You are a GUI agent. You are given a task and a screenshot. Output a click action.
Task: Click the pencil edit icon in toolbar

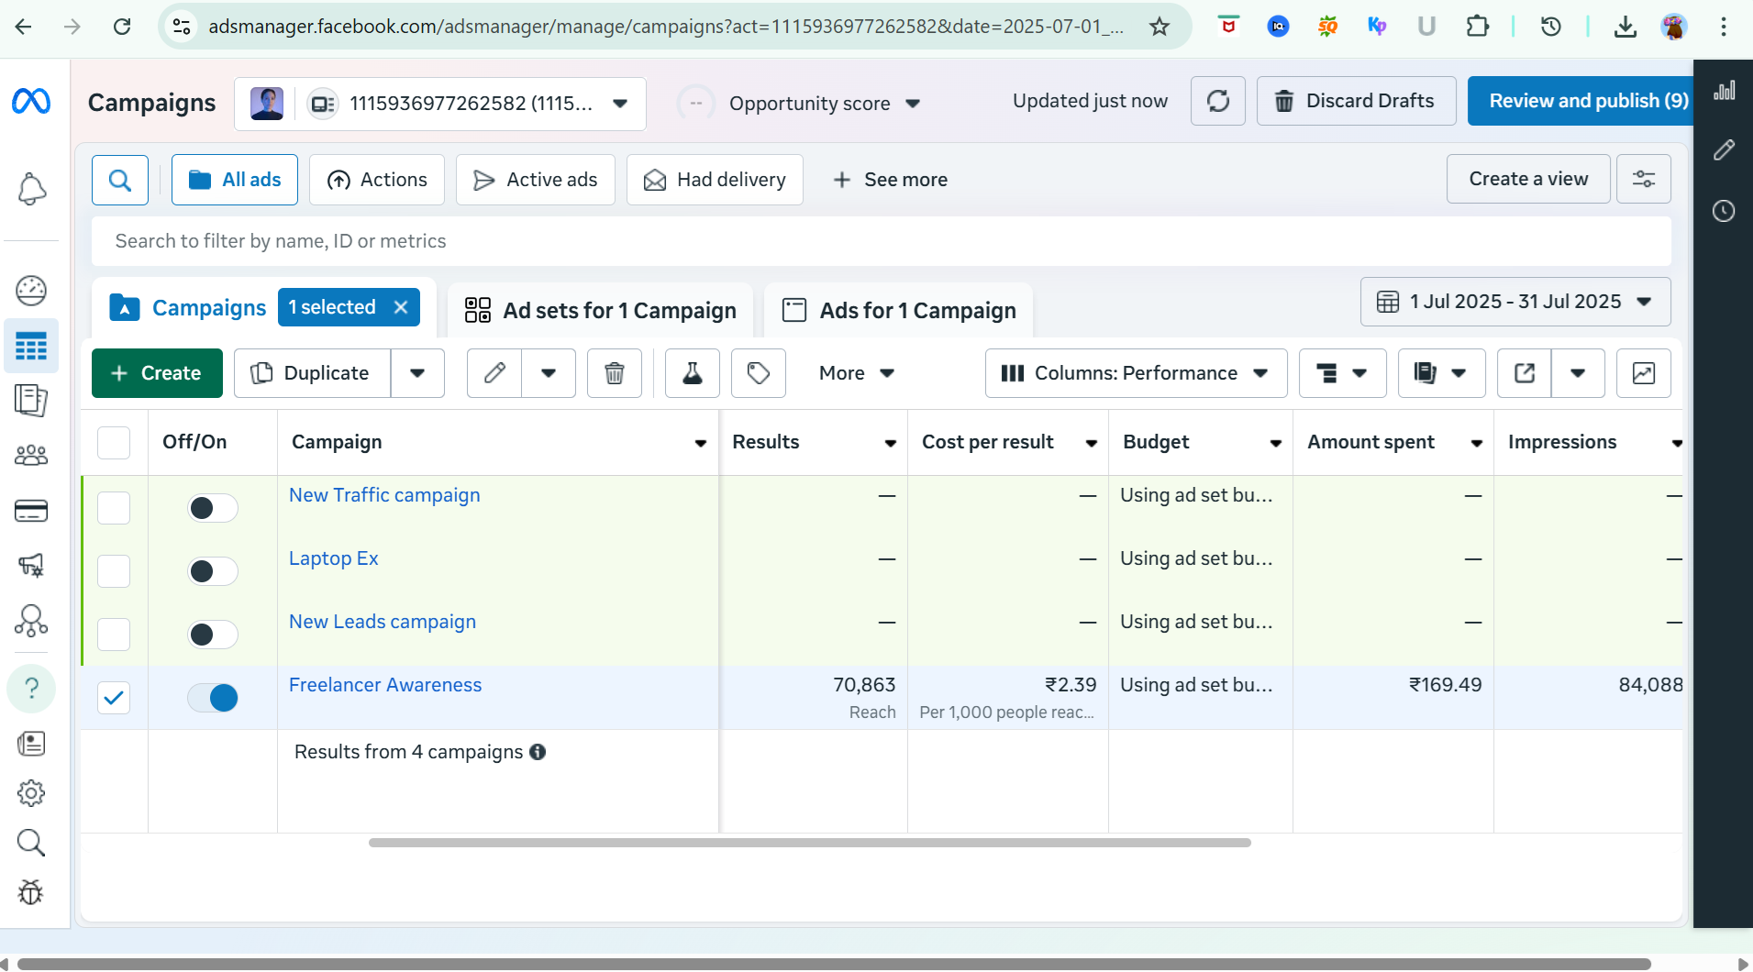point(494,373)
